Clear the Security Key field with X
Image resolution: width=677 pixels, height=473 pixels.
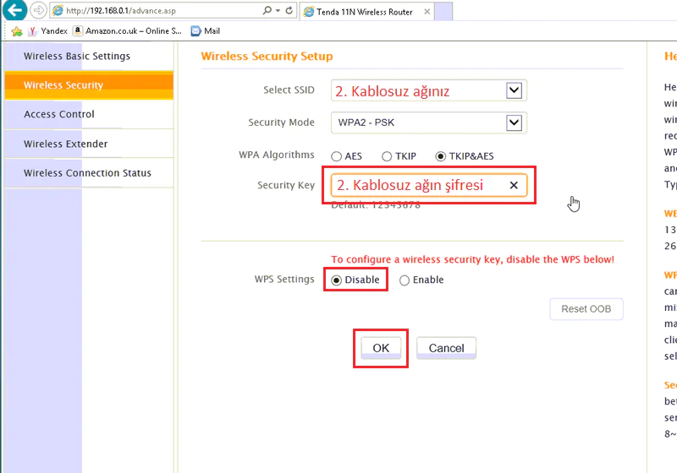pos(514,185)
